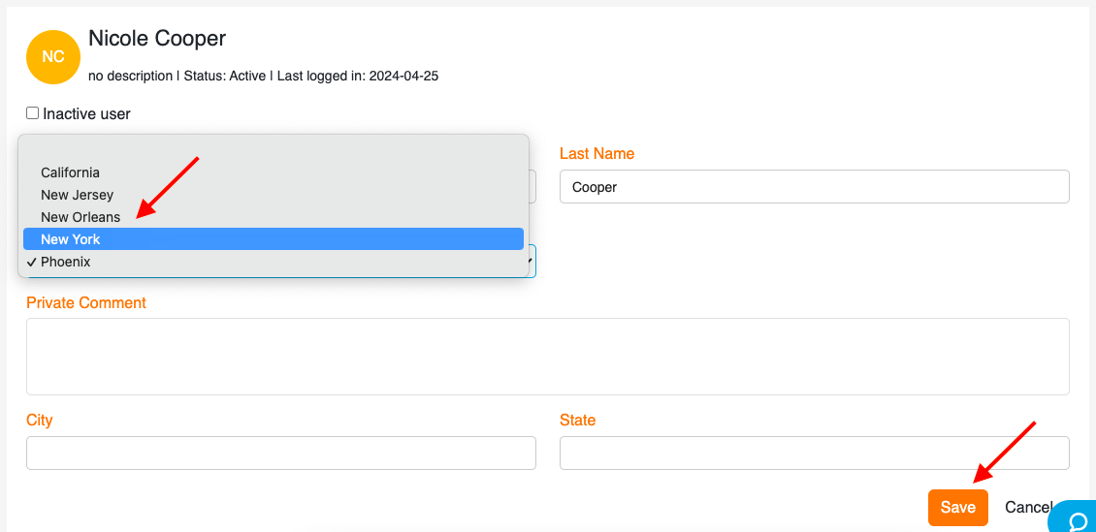This screenshot has height=532, width=1096.
Task: Click the Inactive user label text
Action: (x=86, y=113)
